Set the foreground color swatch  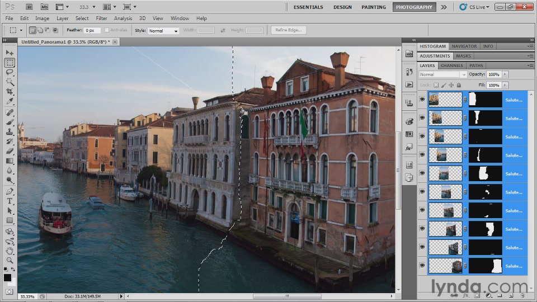pos(7,277)
